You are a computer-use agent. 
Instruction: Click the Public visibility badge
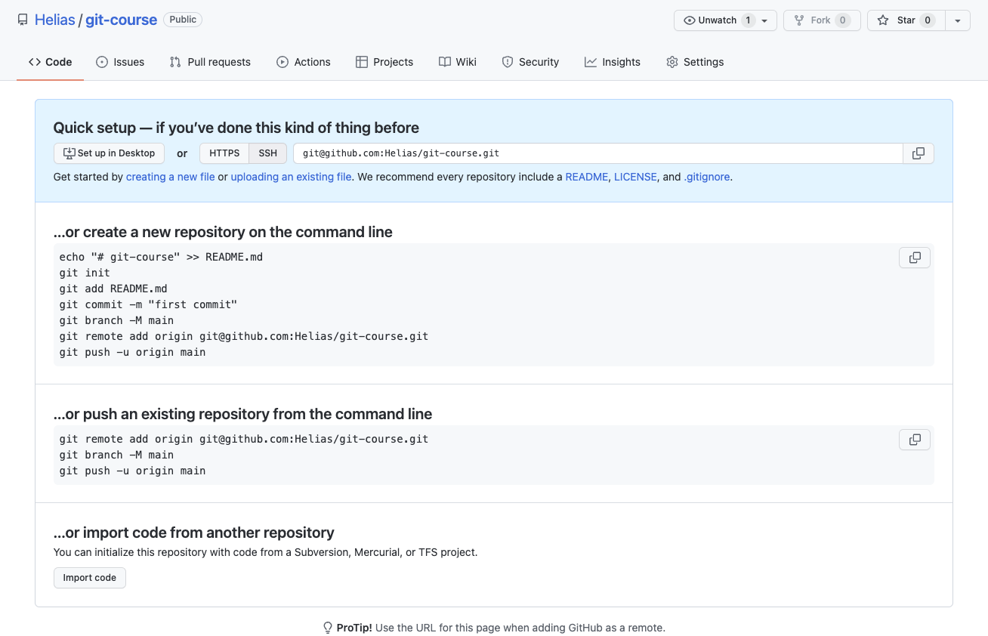tap(183, 20)
